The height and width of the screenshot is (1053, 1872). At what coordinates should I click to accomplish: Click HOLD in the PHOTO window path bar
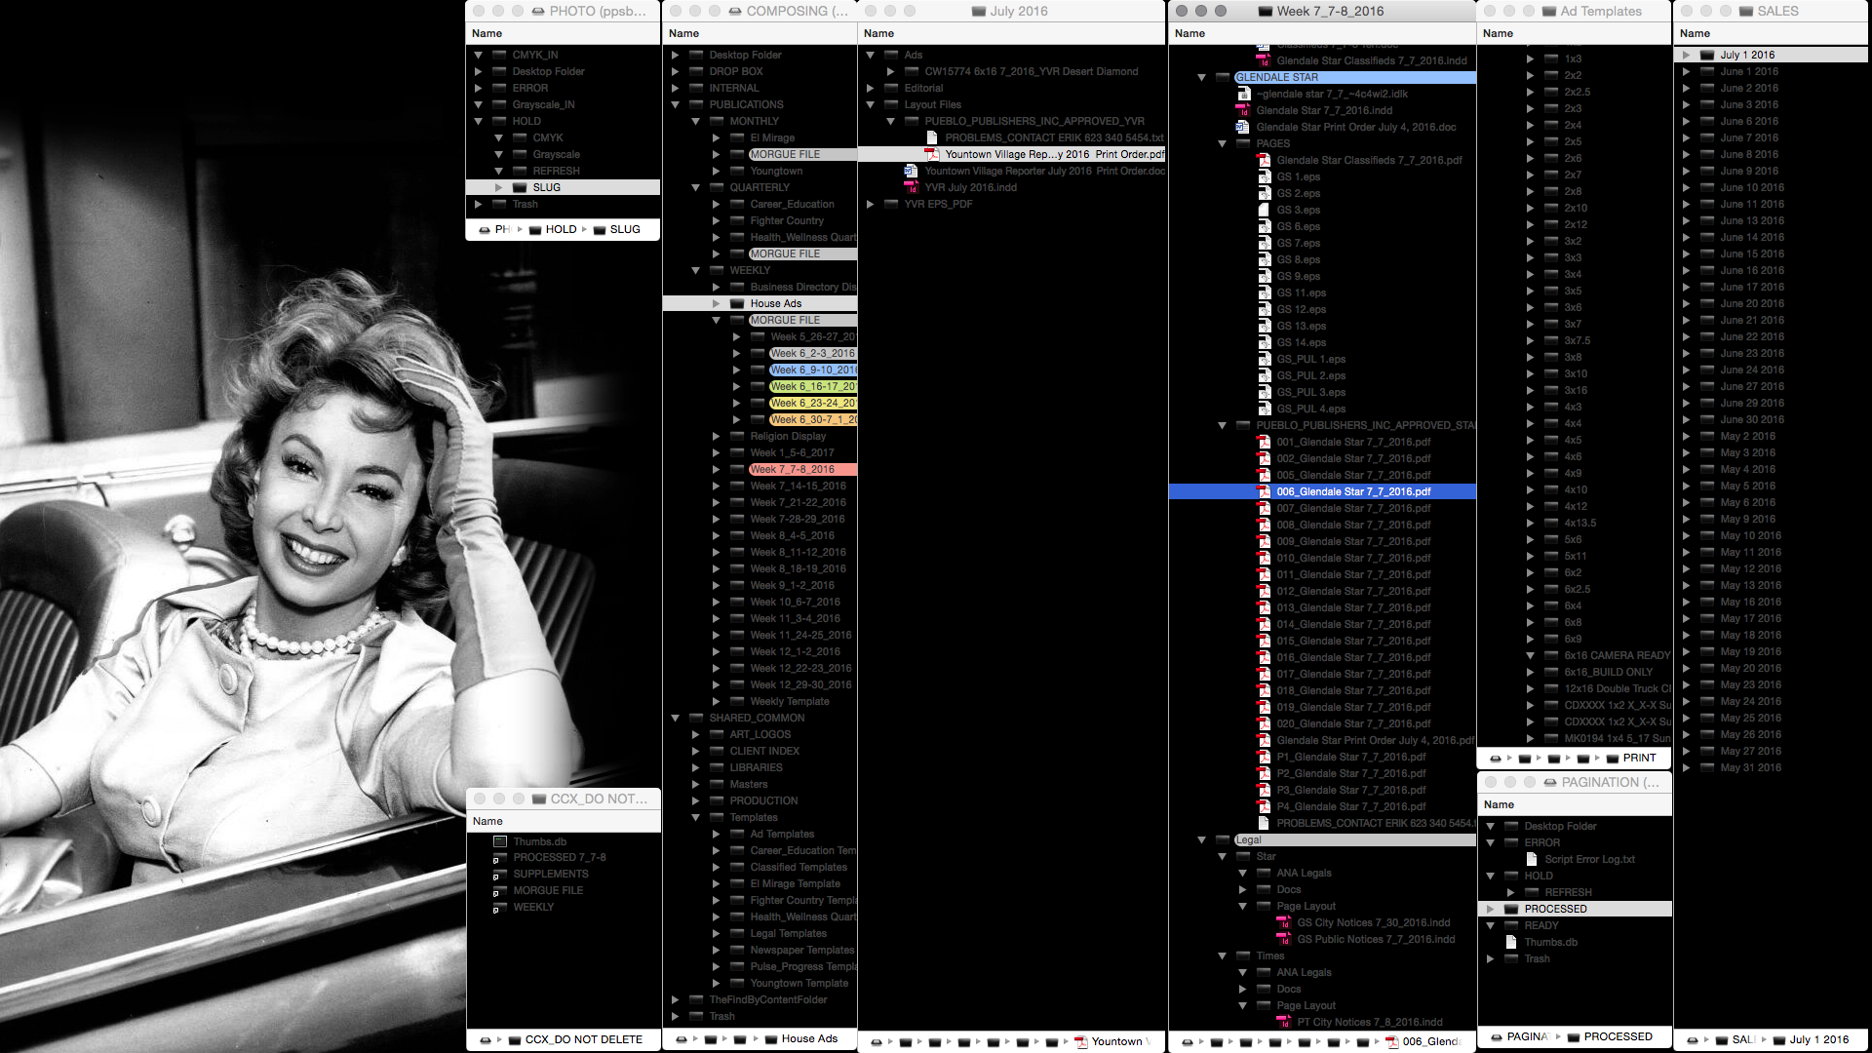click(x=561, y=230)
